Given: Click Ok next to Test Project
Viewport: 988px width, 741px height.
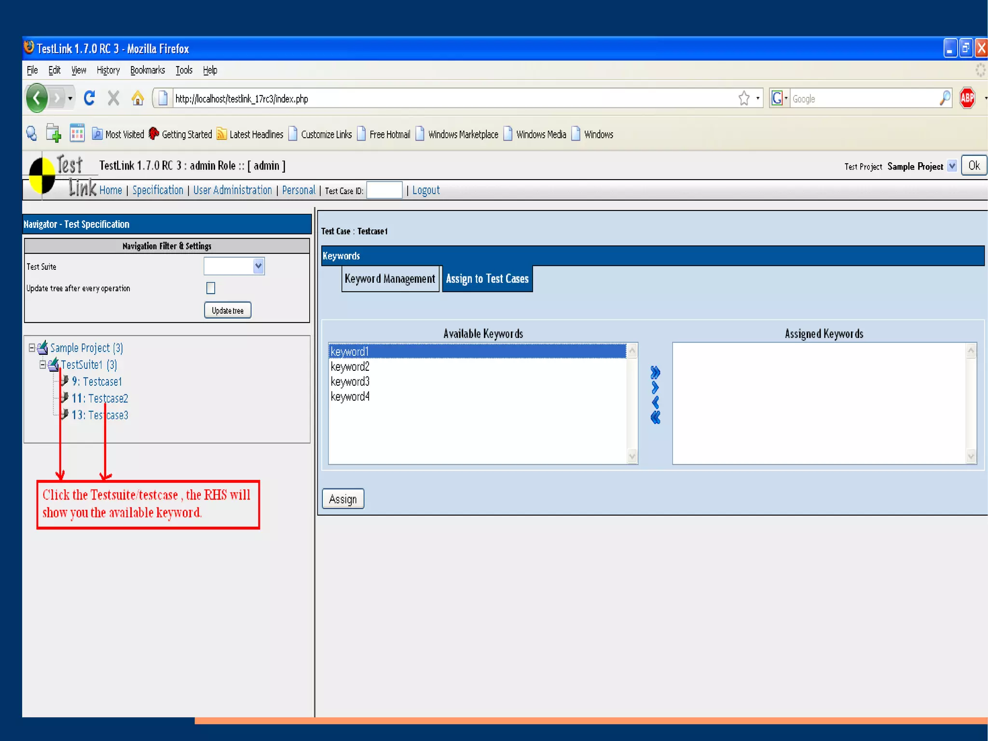Looking at the screenshot, I should [974, 166].
